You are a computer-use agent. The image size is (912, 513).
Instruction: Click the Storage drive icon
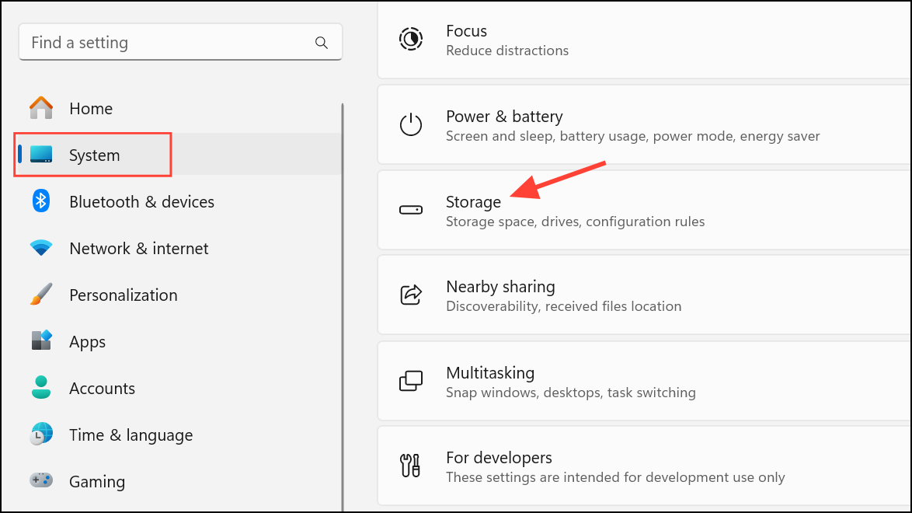410,210
